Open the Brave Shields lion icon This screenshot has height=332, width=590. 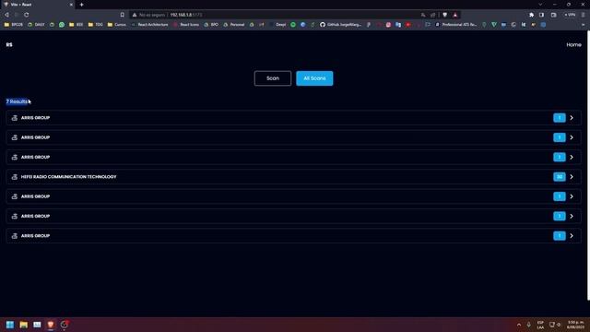[x=444, y=15]
